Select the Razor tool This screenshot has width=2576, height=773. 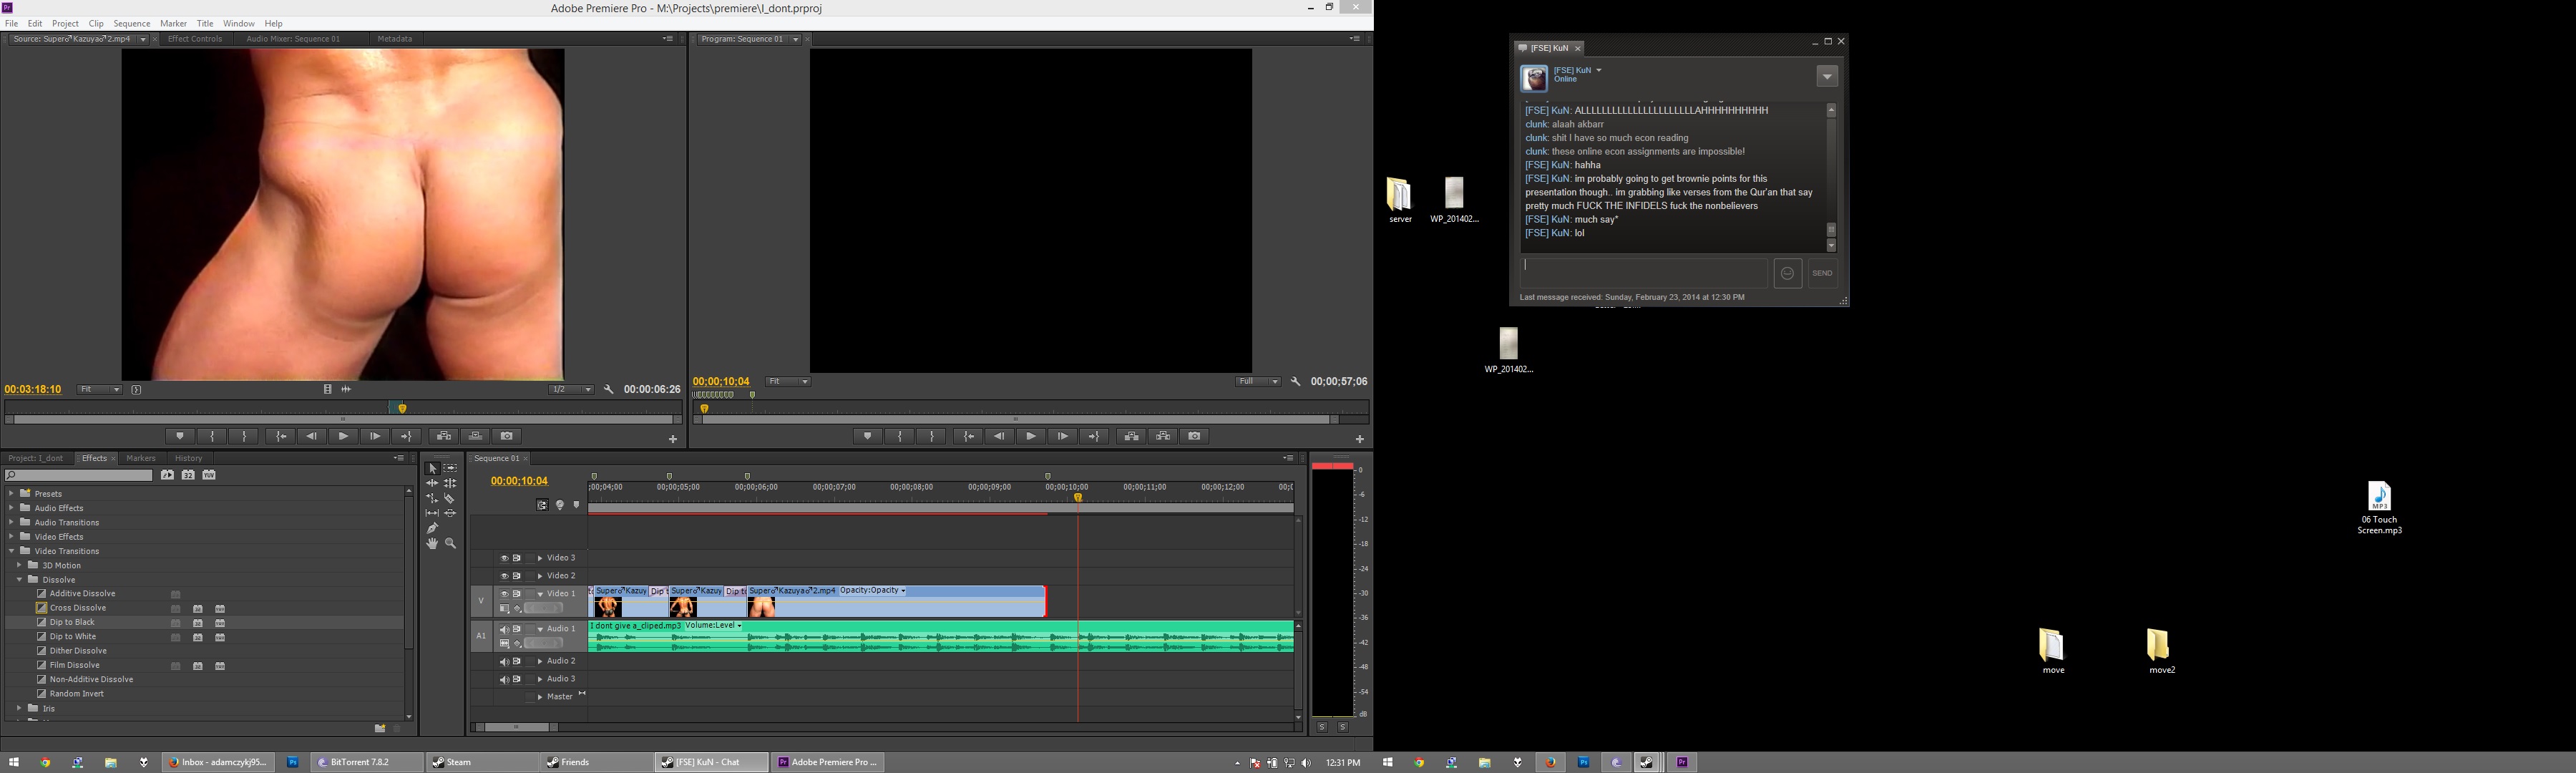click(450, 498)
